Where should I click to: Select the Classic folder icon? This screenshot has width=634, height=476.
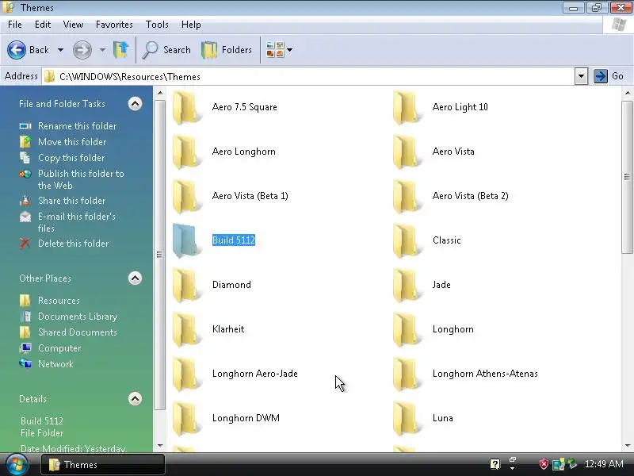(407, 240)
